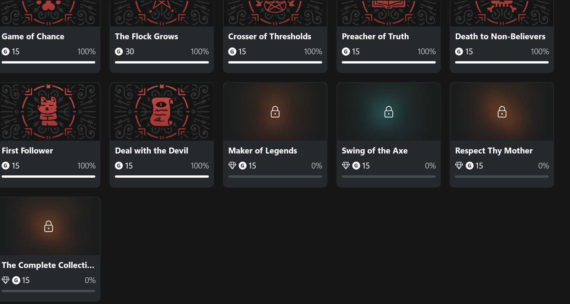The width and height of the screenshot is (570, 304).
Task: Open the Deal with the Devil scroll artwork
Action: pyautogui.click(x=162, y=112)
